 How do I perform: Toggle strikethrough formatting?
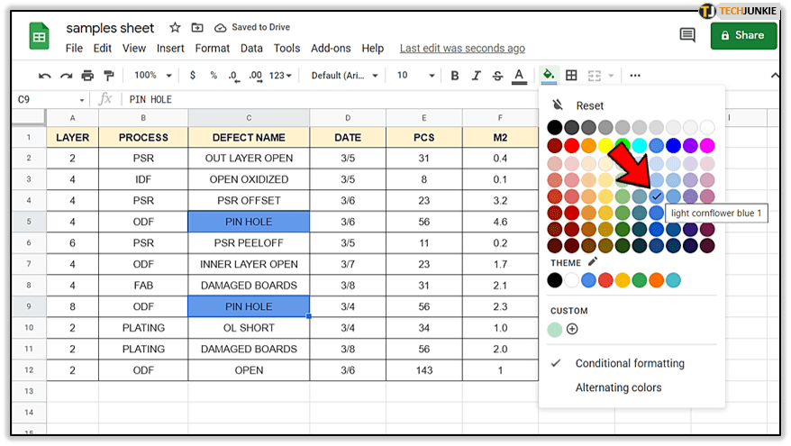point(497,76)
